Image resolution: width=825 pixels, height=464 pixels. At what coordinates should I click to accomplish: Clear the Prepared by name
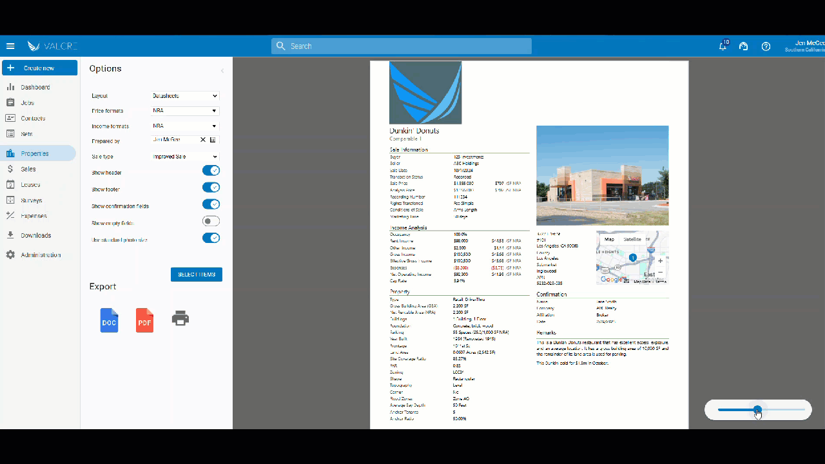coord(202,140)
